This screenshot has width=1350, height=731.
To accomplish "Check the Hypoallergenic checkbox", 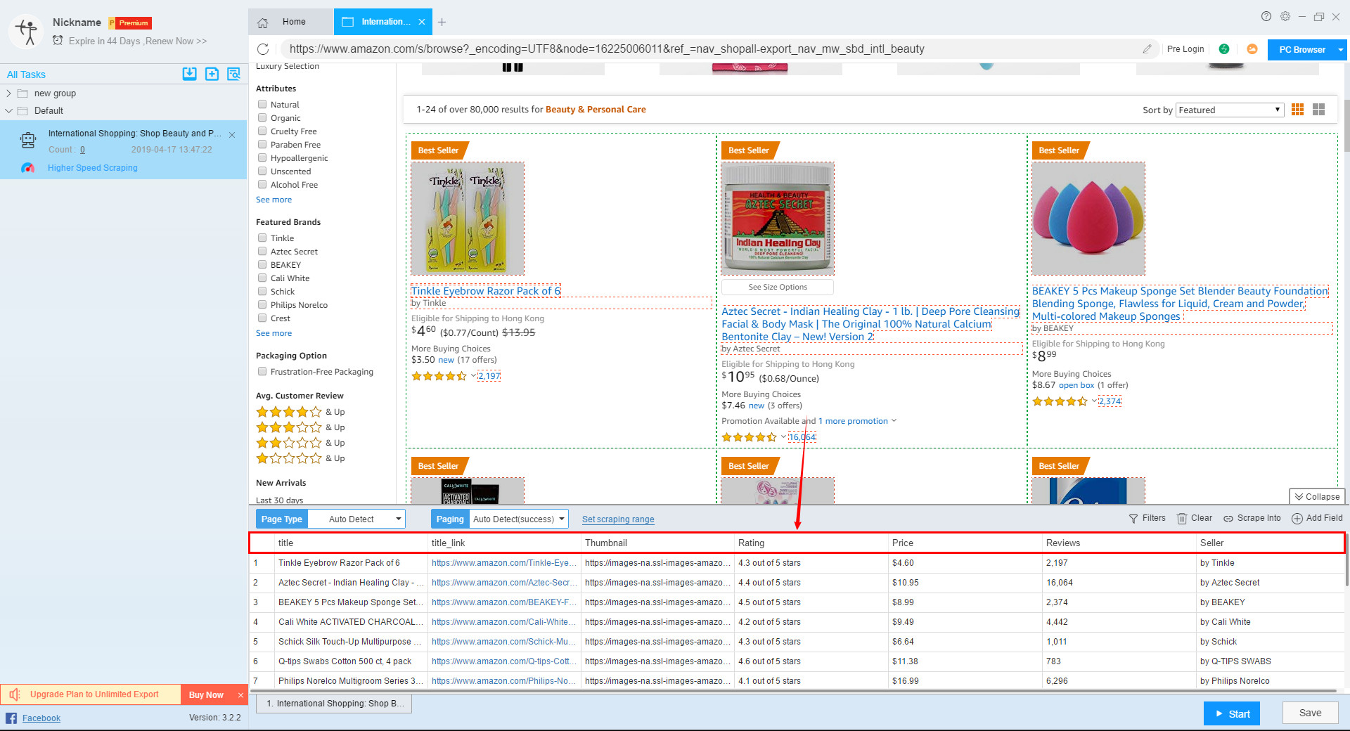I will [262, 157].
